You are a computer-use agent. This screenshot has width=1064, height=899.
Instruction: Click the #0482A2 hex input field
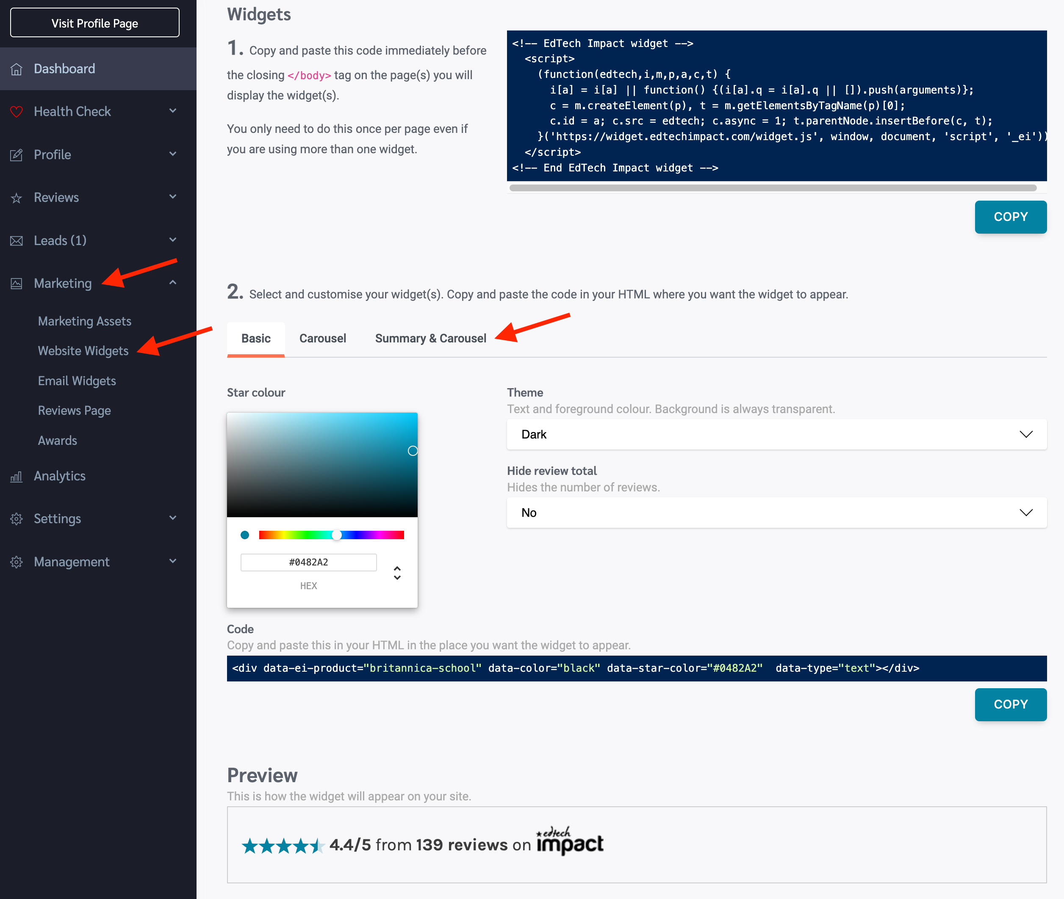(x=309, y=563)
